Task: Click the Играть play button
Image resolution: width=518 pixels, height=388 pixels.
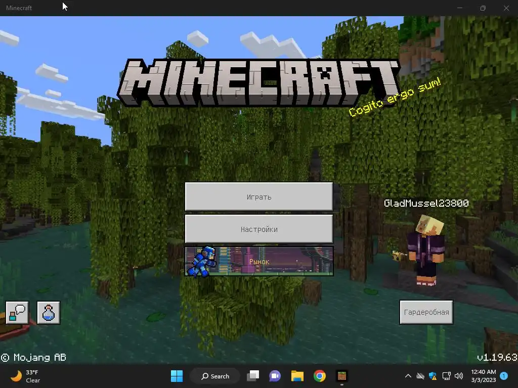Action: (258, 197)
